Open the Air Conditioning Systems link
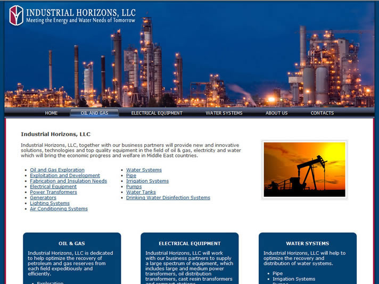The height and width of the screenshot is (284, 379). 59,209
